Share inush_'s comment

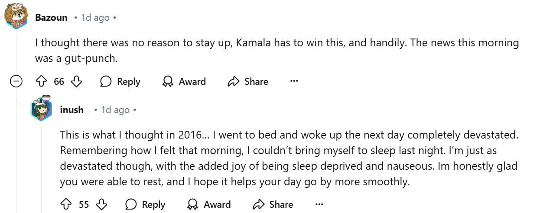(x=273, y=204)
